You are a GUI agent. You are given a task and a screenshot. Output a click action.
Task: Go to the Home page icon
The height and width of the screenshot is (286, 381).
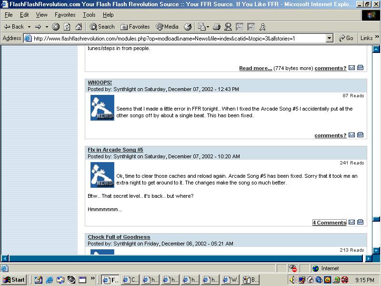point(78,27)
